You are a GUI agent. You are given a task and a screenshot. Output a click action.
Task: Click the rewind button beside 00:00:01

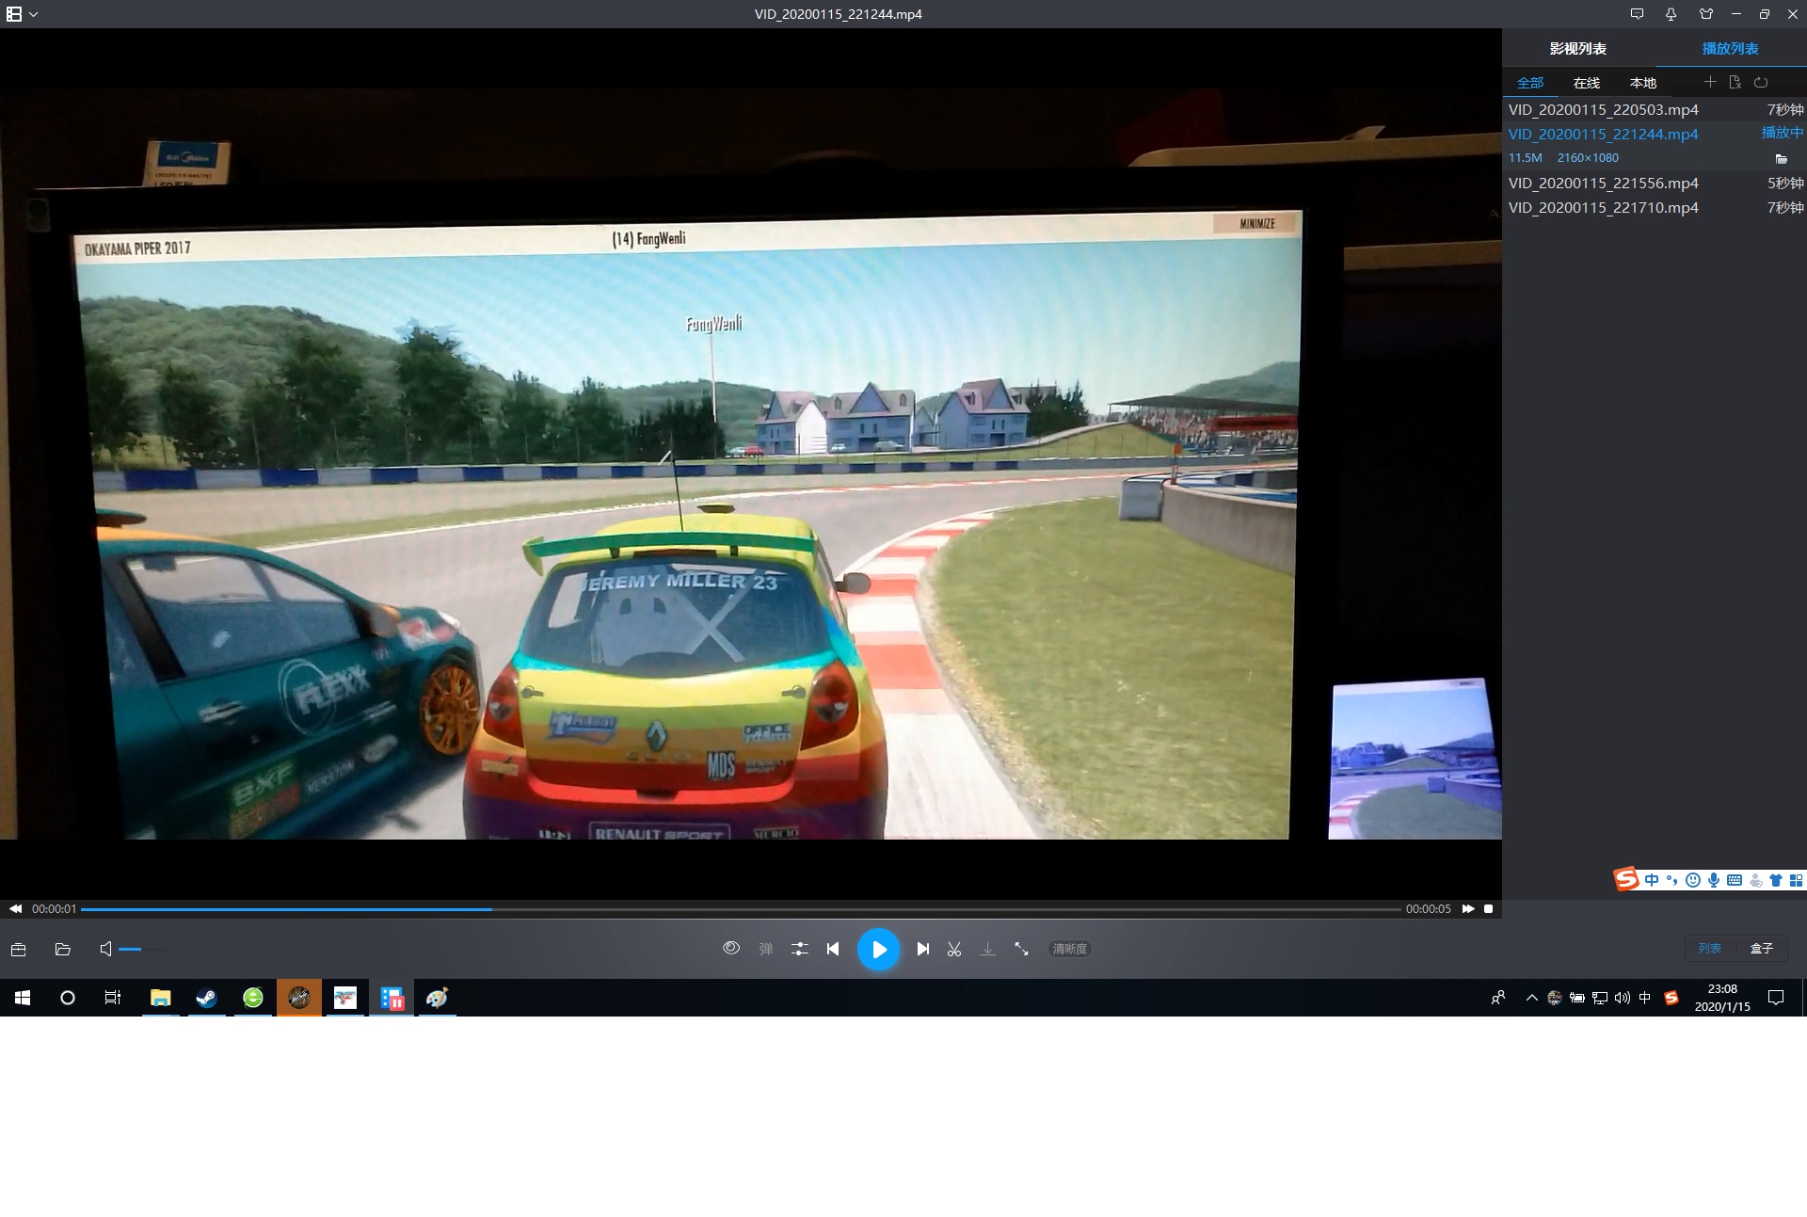click(16, 908)
